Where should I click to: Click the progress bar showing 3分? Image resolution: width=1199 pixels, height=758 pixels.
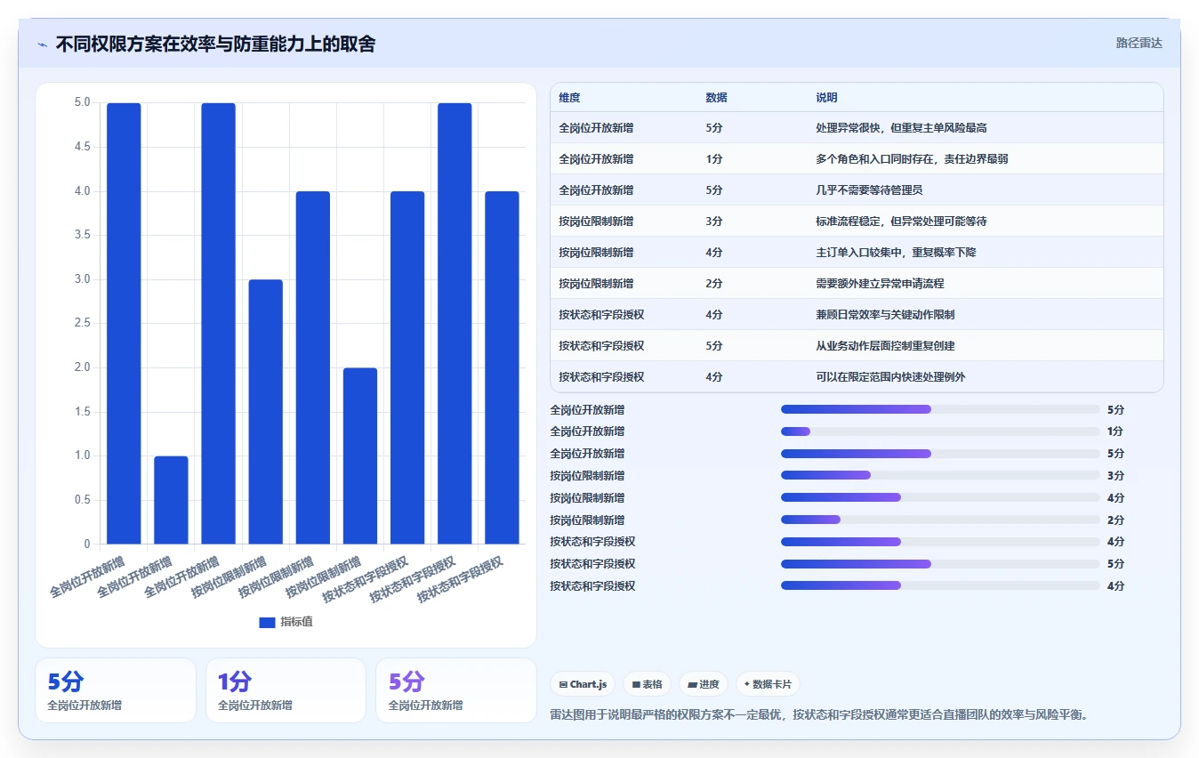point(940,476)
